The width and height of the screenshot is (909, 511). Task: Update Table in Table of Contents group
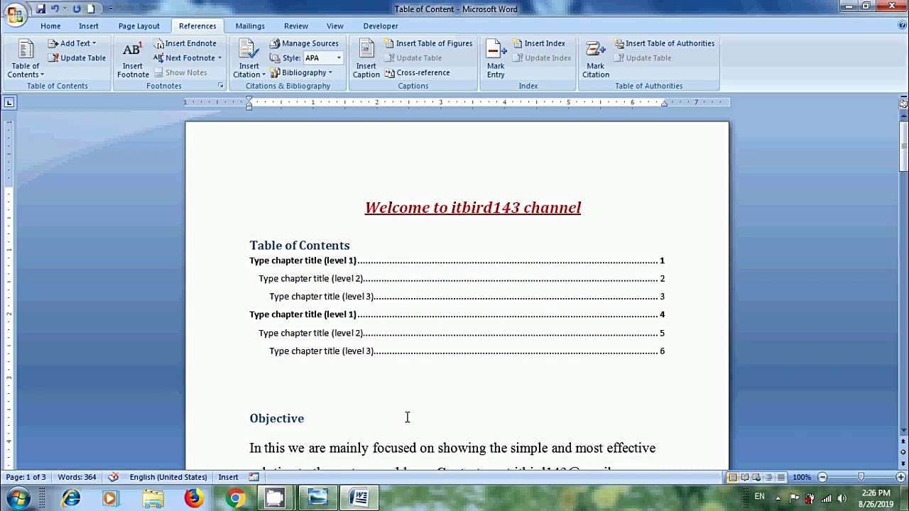coord(77,58)
